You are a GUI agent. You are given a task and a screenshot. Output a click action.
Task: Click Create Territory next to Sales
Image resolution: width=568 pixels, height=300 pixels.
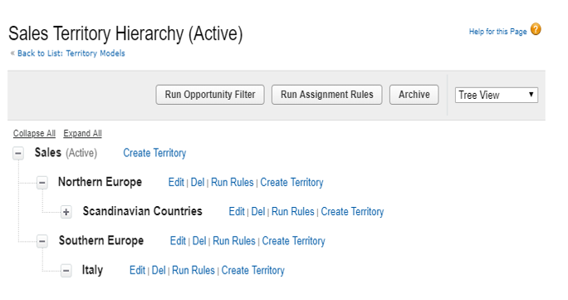point(154,153)
